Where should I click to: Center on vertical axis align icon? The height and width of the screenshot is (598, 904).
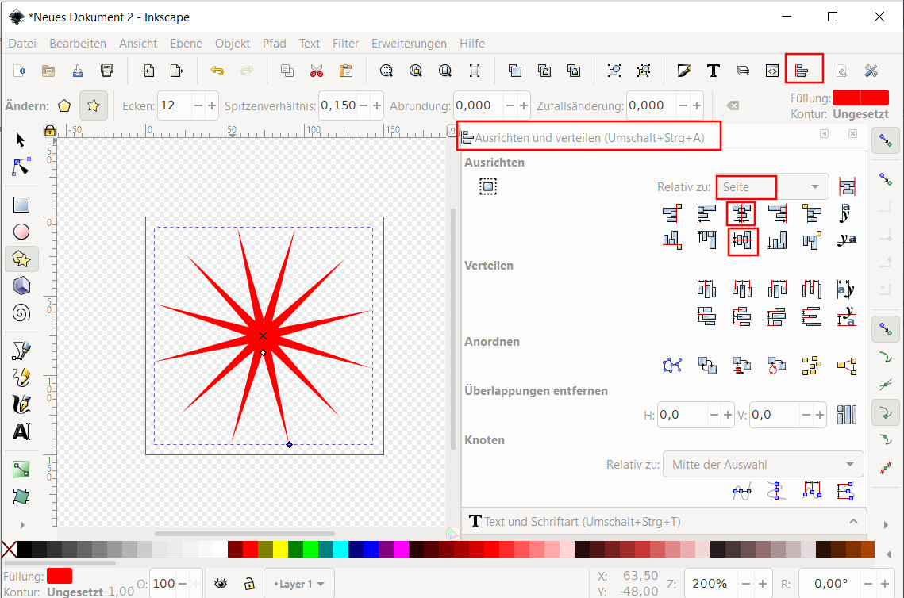click(x=741, y=214)
